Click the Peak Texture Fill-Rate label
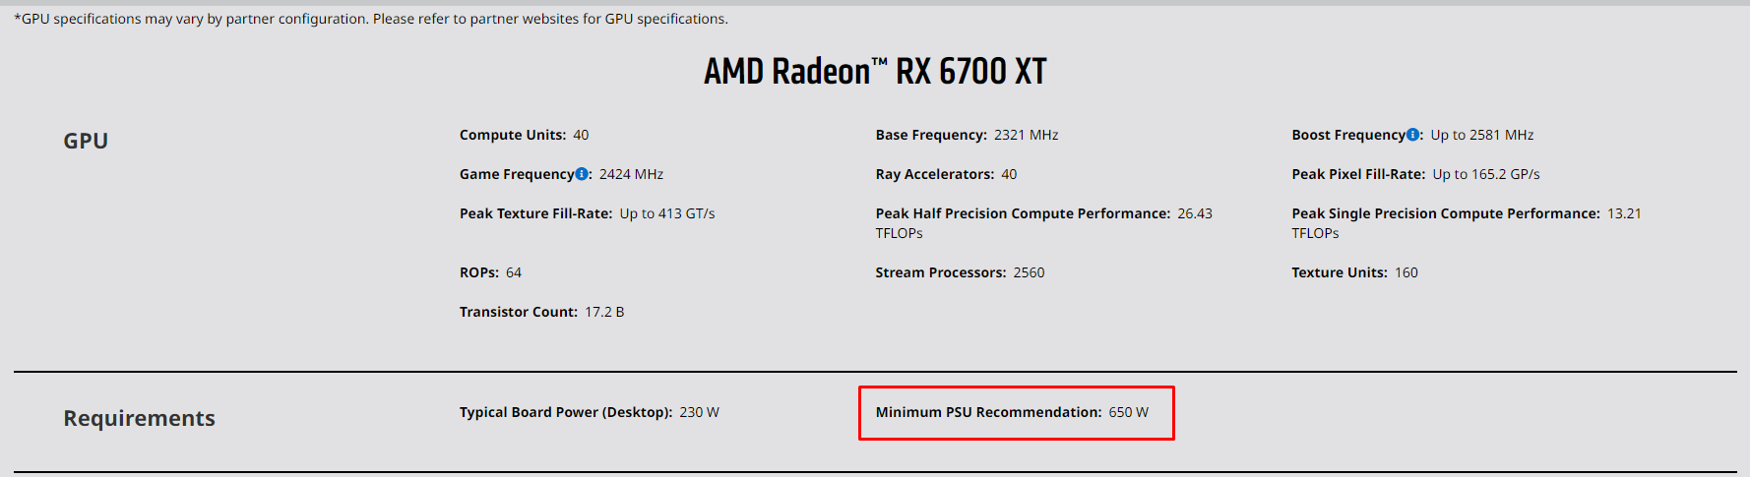The image size is (1750, 477). tap(534, 213)
